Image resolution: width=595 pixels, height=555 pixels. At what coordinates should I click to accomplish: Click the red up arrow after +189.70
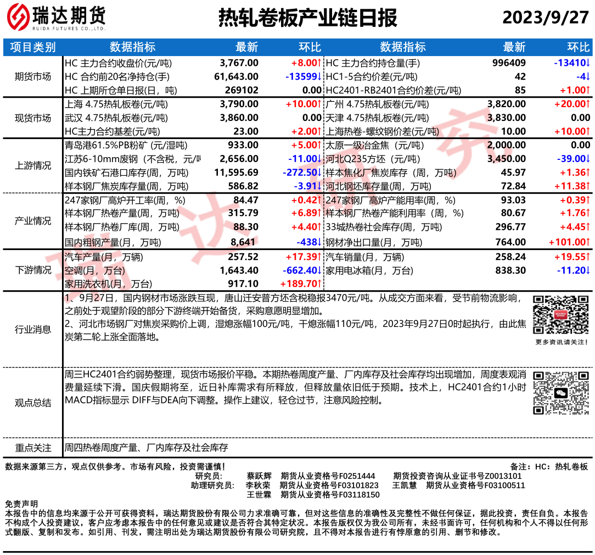click(319, 284)
